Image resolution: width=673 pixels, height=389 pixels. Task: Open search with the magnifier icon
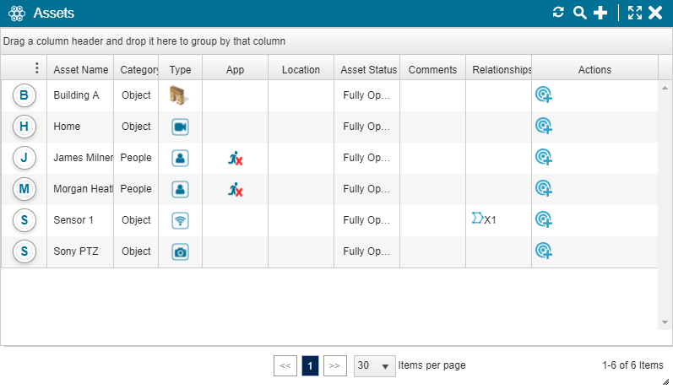tap(579, 12)
